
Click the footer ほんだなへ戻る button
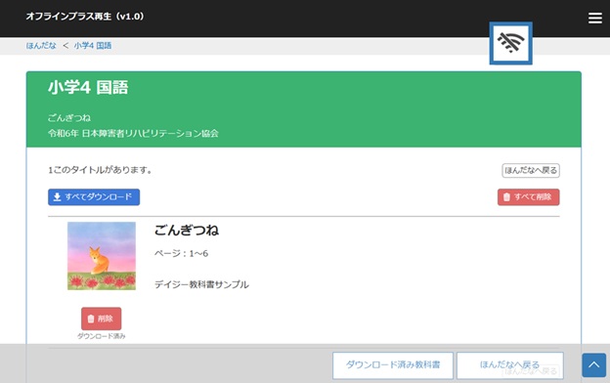[x=509, y=365]
